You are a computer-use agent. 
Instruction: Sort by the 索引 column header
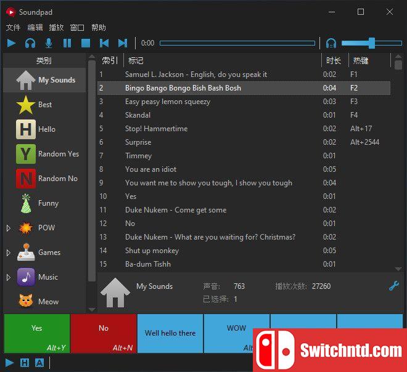(110, 60)
